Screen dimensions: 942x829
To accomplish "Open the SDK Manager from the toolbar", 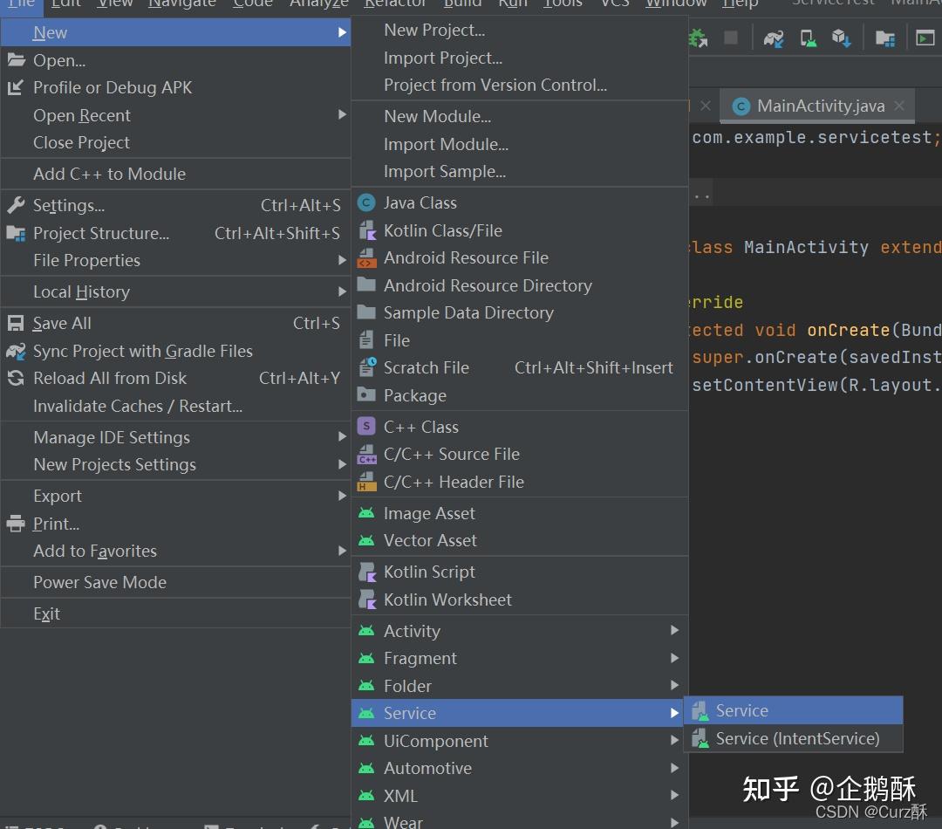I will pyautogui.click(x=840, y=38).
